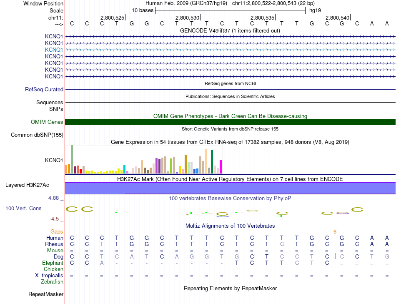The height and width of the screenshot is (304, 396).
Task: Click the orange 6 in the Gaps row
Action: pos(335,231)
